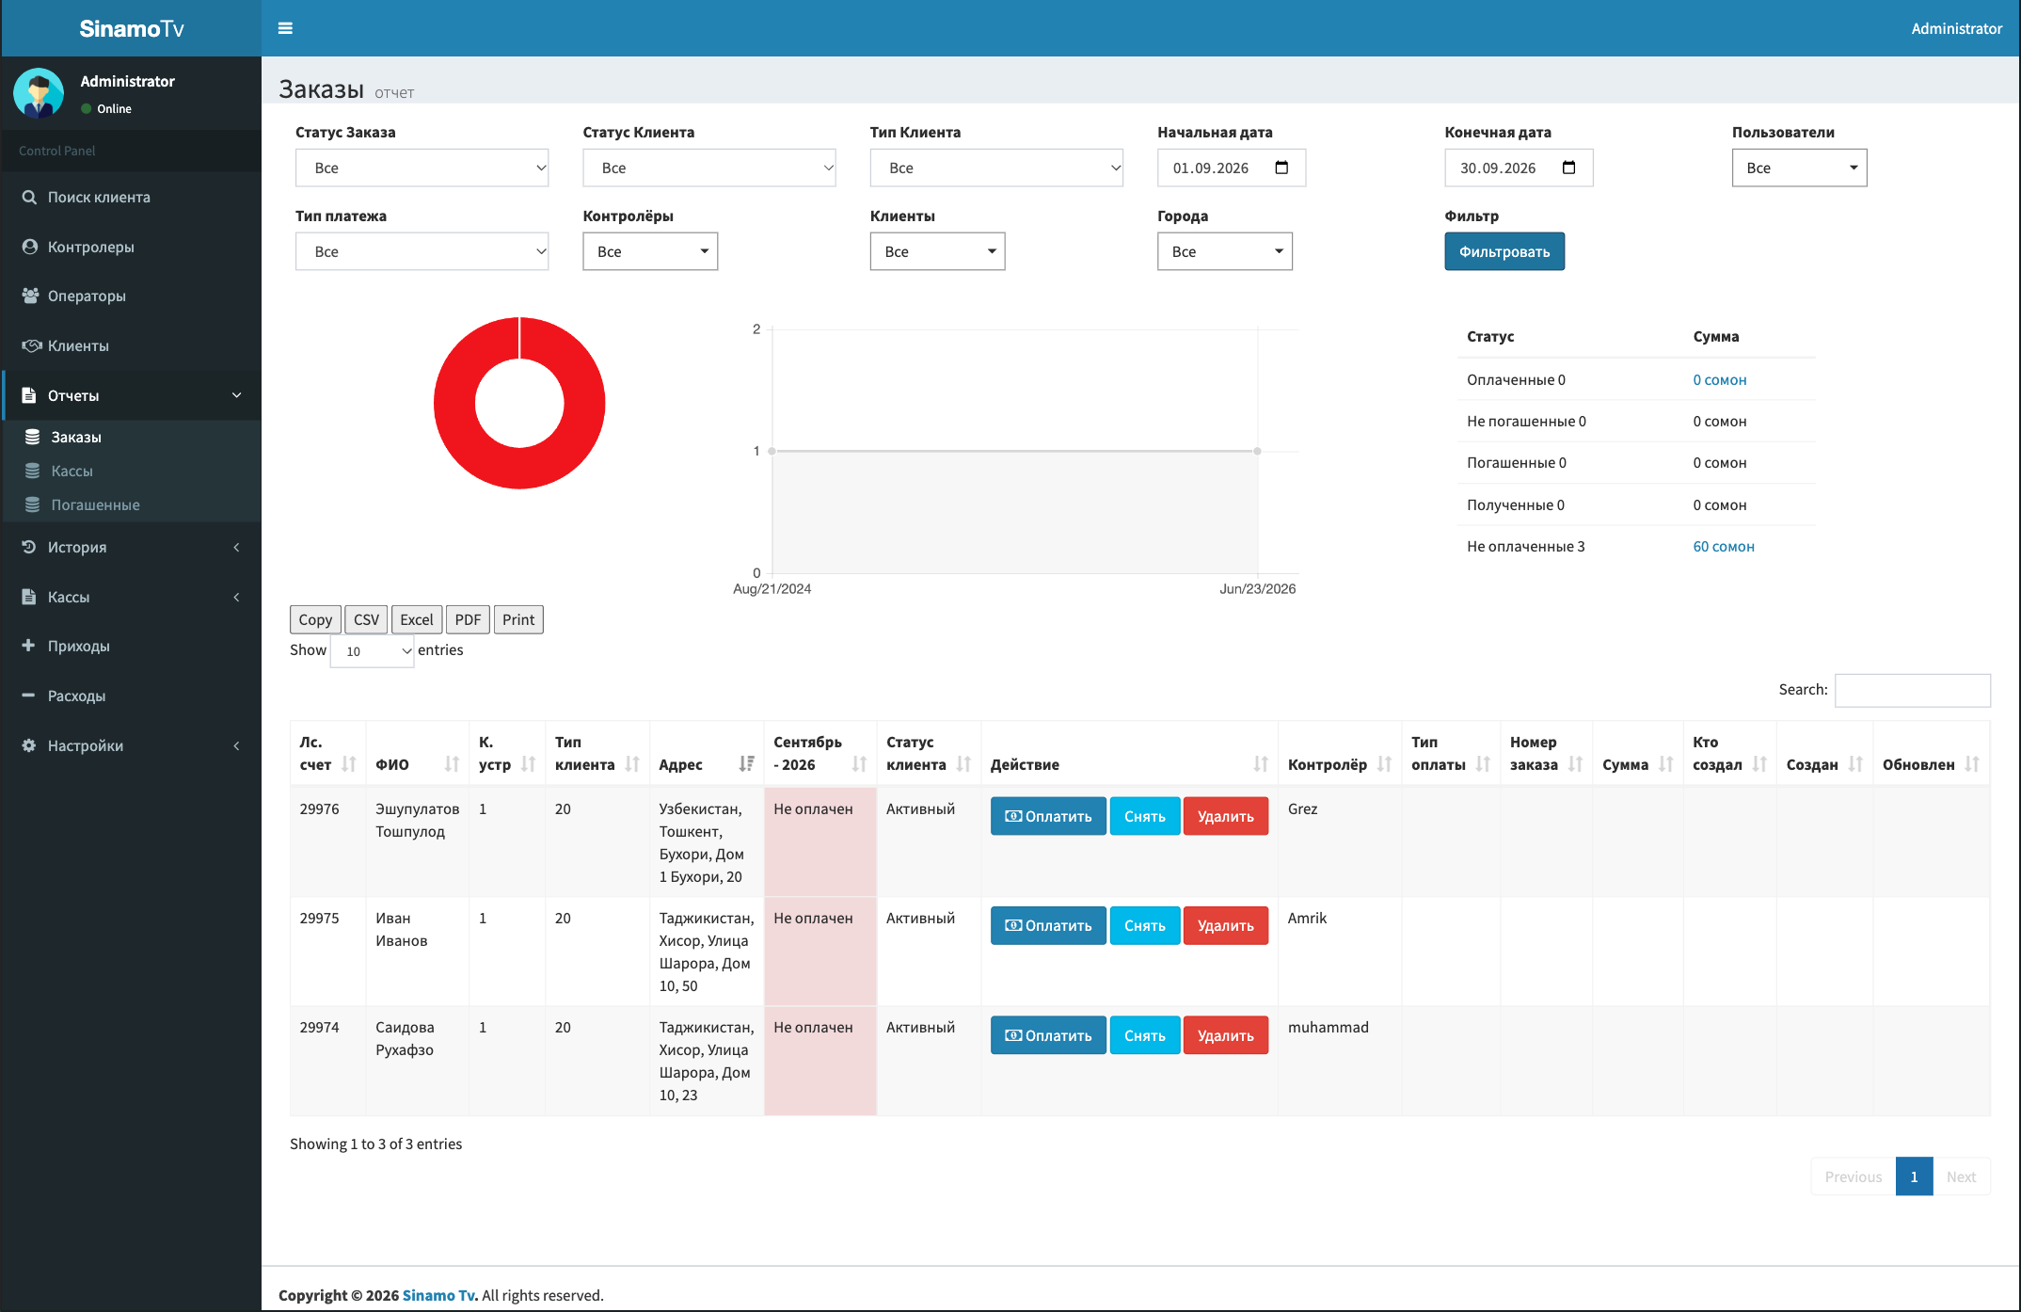This screenshot has height=1312, width=2021.
Task: Click the Фильтровать button
Action: pos(1504,251)
